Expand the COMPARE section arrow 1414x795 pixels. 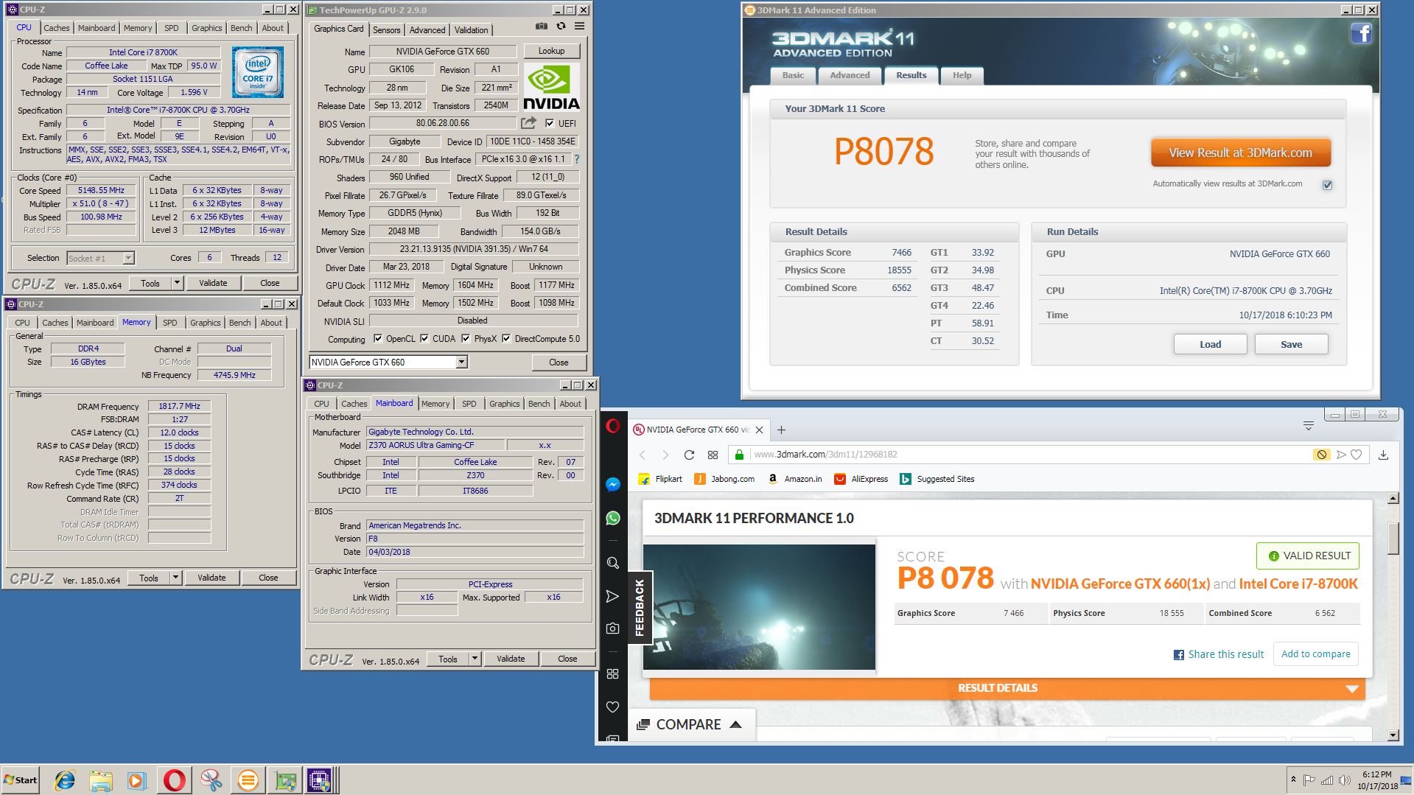point(735,725)
